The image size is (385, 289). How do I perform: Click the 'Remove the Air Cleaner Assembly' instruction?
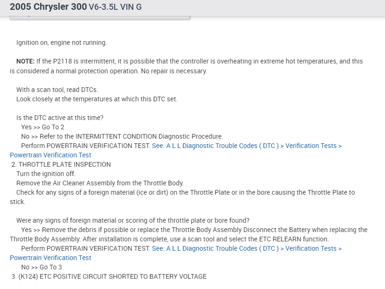(x=100, y=183)
